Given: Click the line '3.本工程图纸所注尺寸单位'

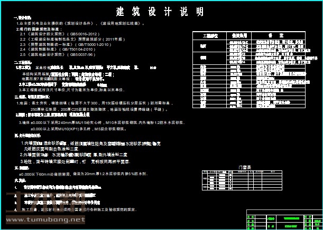Looking at the screenshot, I should [x=72, y=90].
